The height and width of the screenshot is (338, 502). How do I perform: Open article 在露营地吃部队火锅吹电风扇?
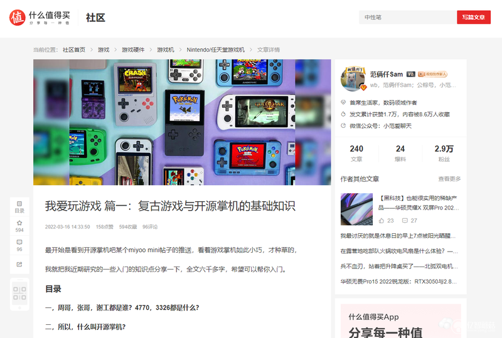[x=399, y=251]
